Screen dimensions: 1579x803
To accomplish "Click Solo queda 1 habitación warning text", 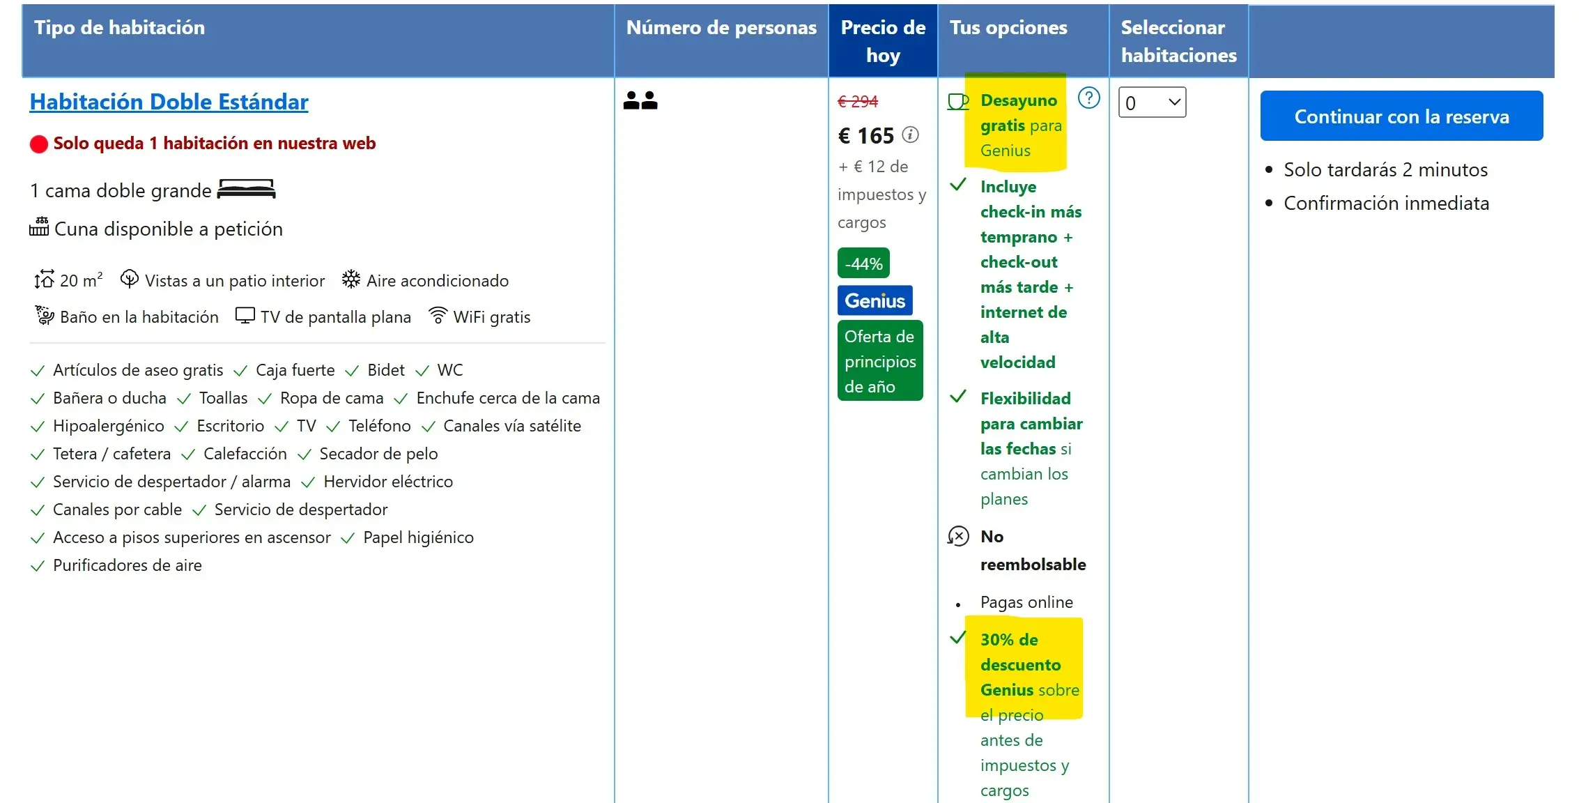I will 215,144.
